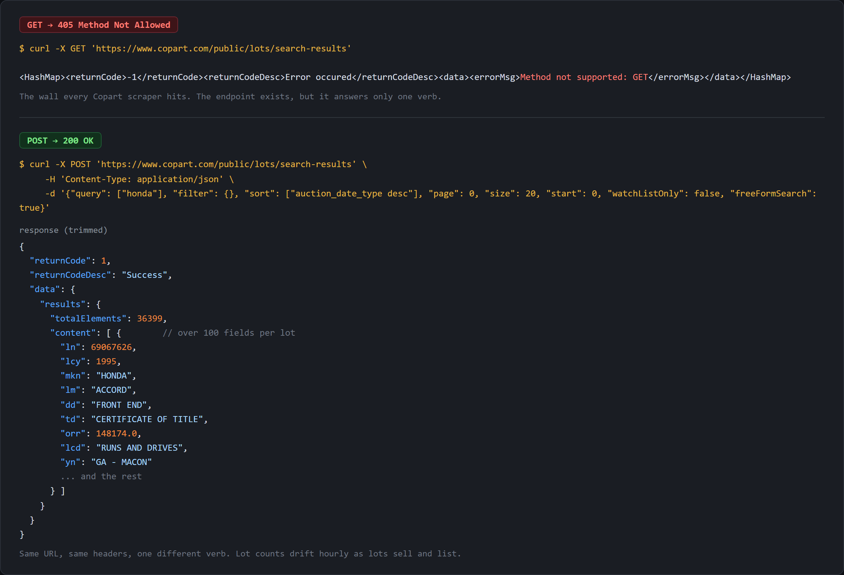Screen dimensions: 844x575
Task: Click the "totalElements": 36399 line
Action: tap(109, 318)
